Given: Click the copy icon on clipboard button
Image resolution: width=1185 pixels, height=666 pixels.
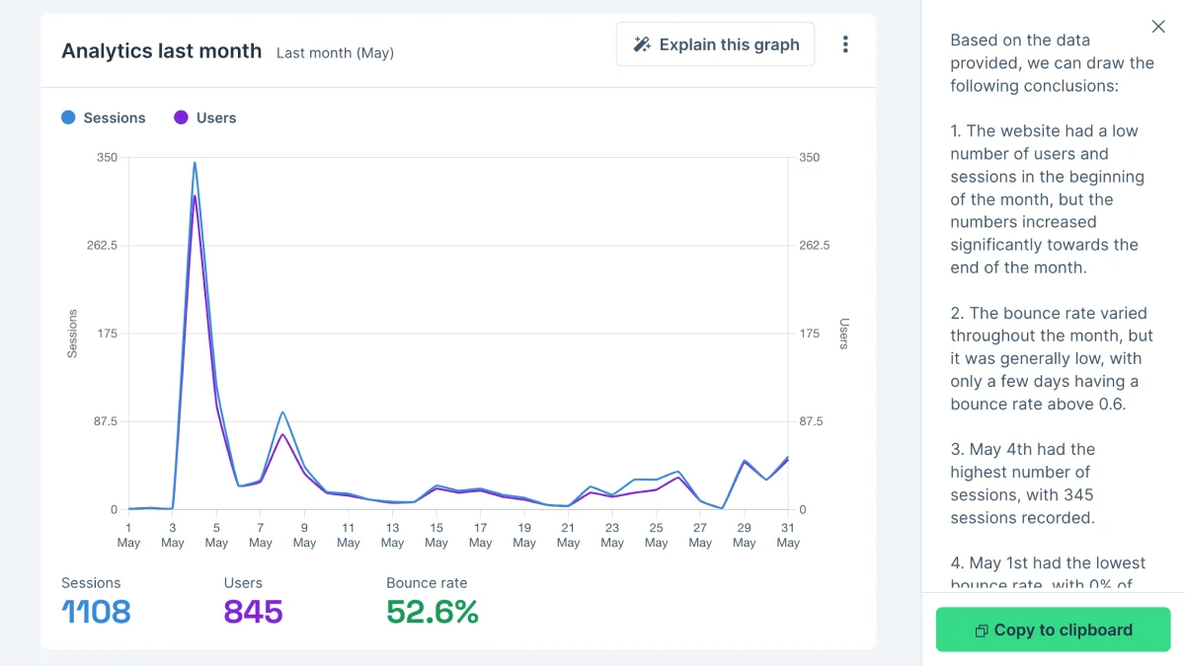Looking at the screenshot, I should (981, 630).
